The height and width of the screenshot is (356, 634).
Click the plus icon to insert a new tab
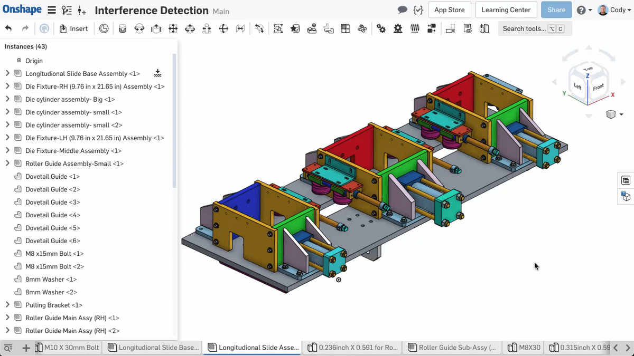point(26,348)
